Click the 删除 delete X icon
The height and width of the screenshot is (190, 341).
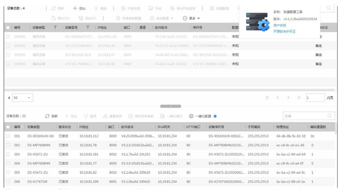pos(96,8)
